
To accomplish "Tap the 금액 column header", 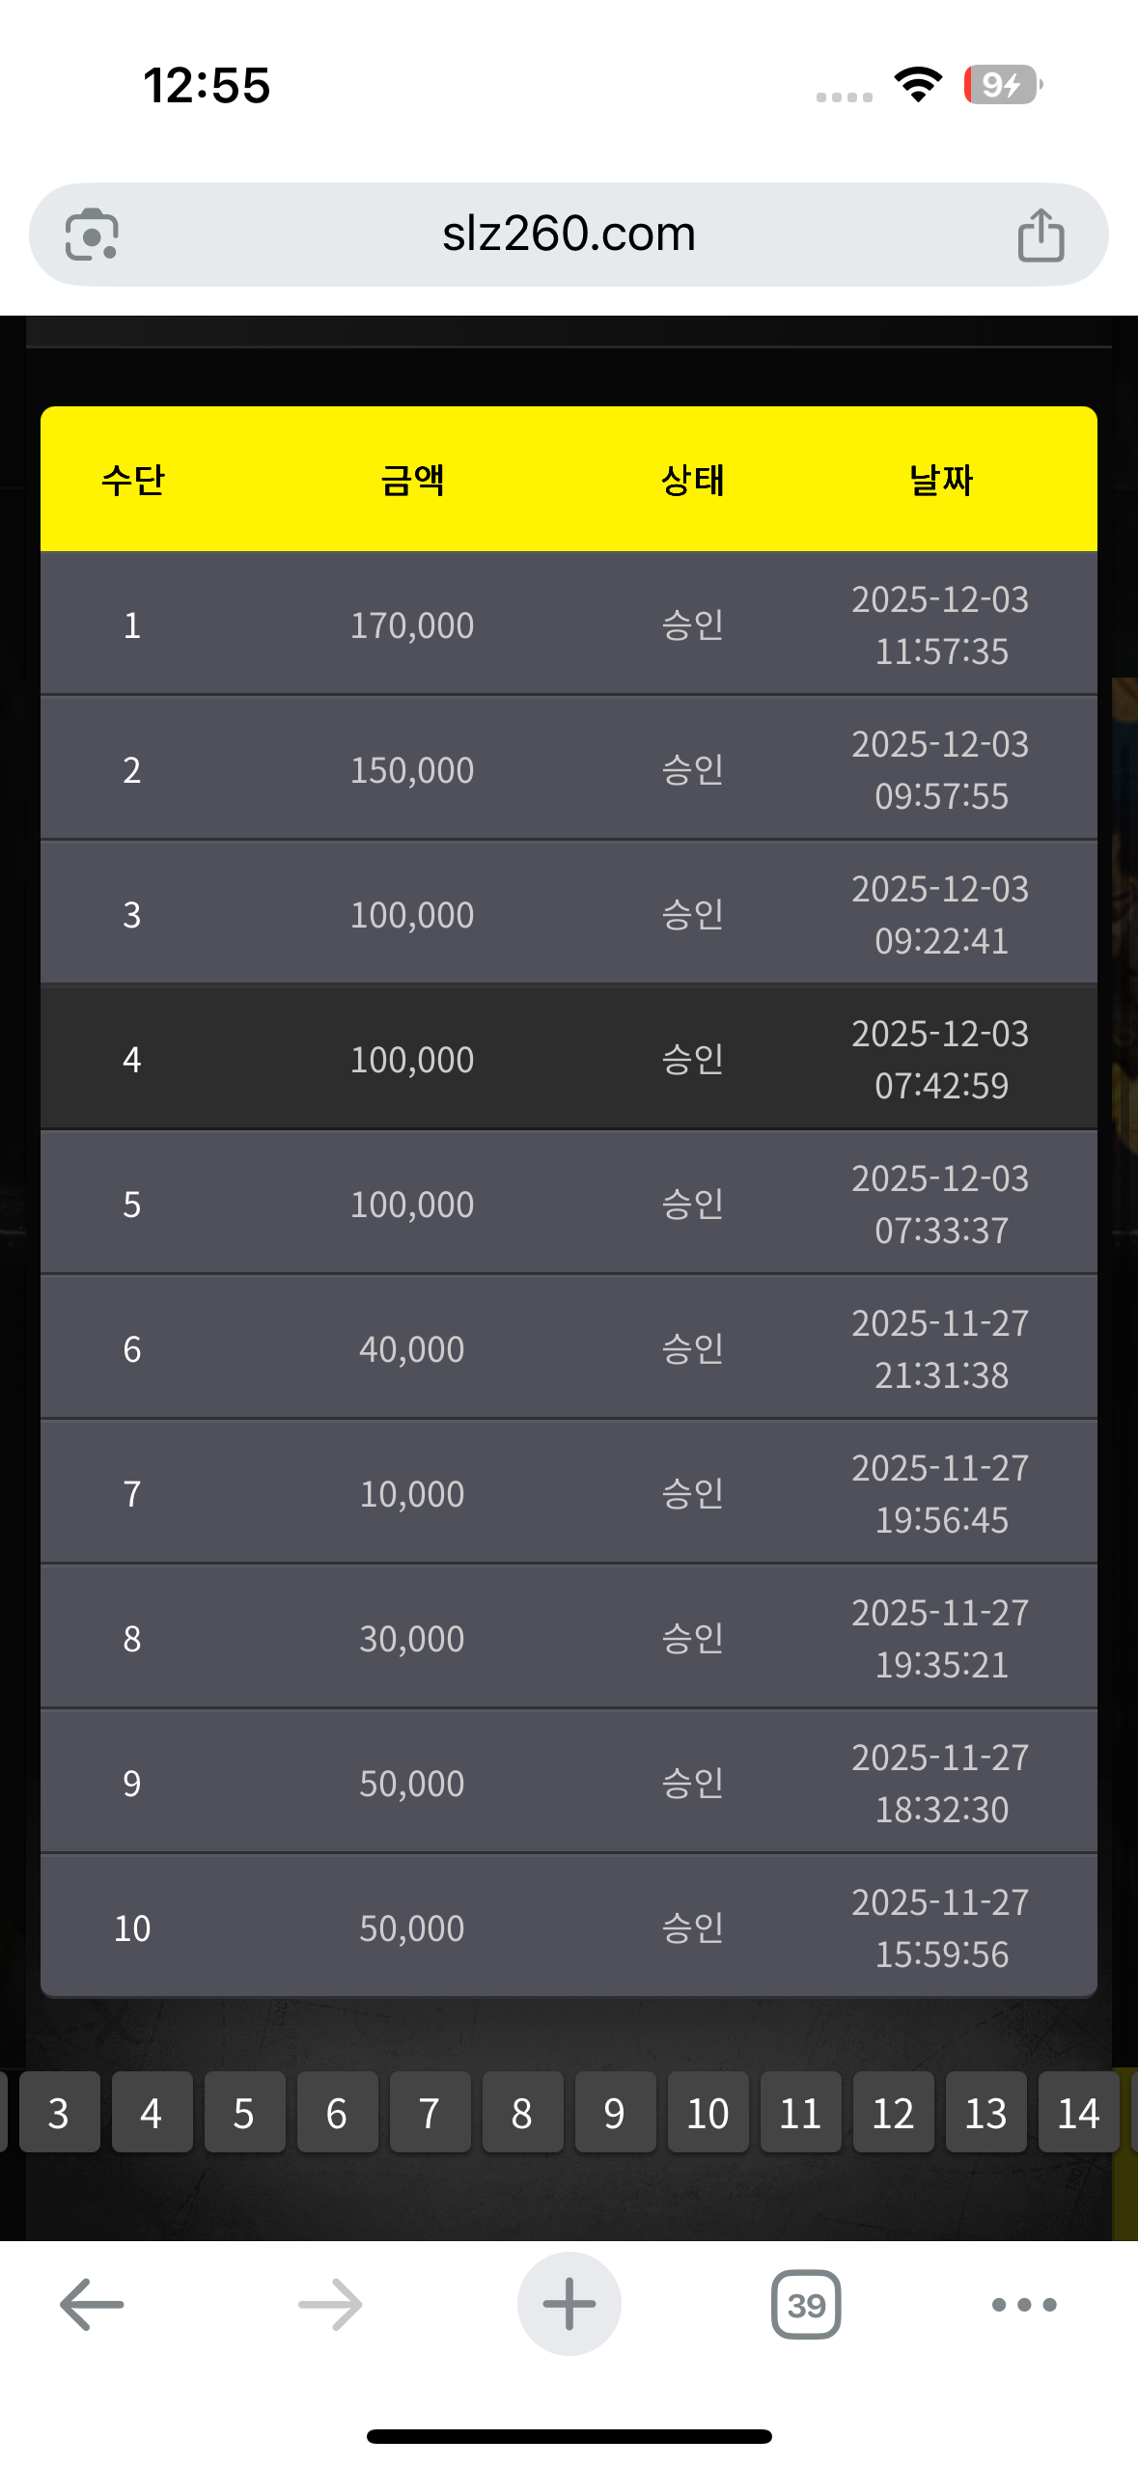I will 412,480.
